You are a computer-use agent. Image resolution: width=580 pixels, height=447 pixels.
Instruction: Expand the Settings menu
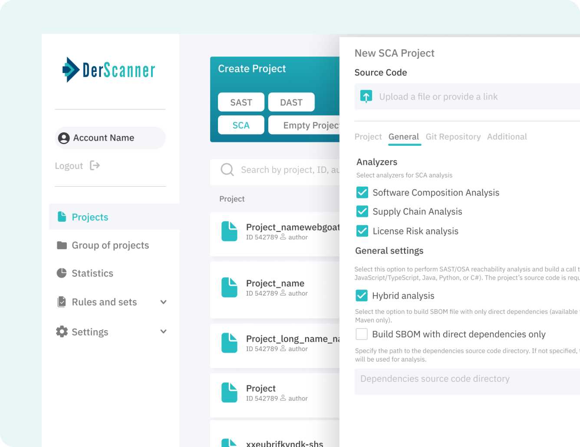(163, 332)
